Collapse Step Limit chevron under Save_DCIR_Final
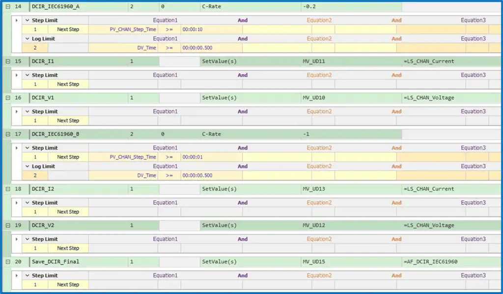This screenshot has width=503, height=294. pyautogui.click(x=28, y=275)
